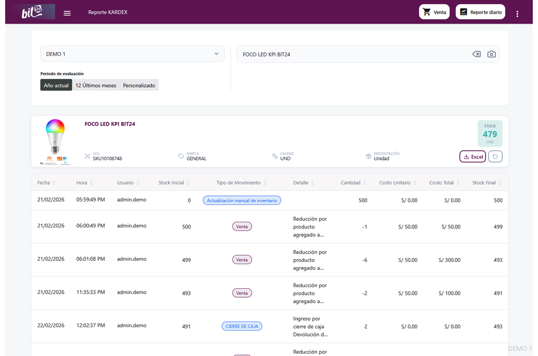Click the bit24 logo
The width and height of the screenshot is (538, 356).
[x=33, y=12]
